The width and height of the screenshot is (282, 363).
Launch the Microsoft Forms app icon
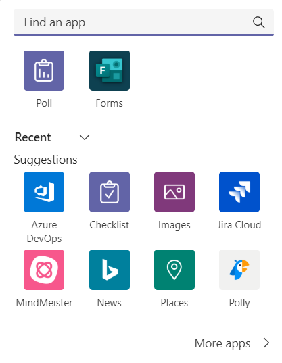pos(110,70)
